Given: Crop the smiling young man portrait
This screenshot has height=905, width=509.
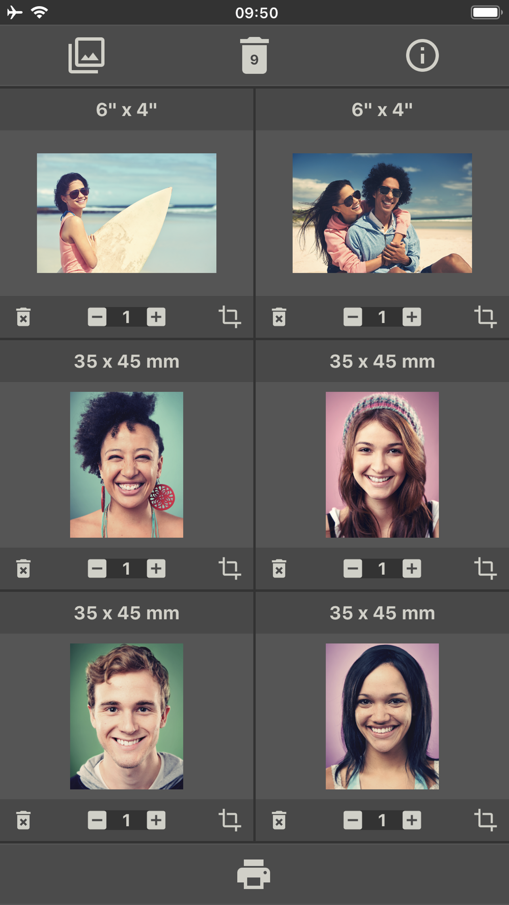Looking at the screenshot, I should point(230,820).
